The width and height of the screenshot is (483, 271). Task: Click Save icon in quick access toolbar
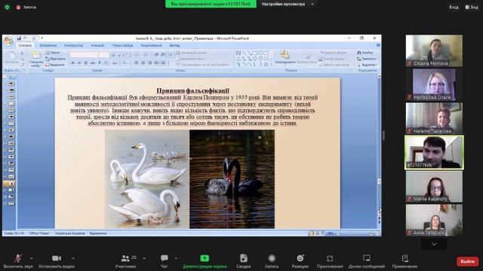pyautogui.click(x=19, y=38)
